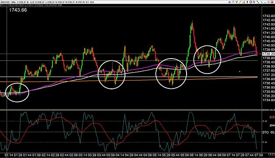The width and height of the screenshot is (275, 158).
Task: Select the black diagonal line tool
Action: pos(258,2)
